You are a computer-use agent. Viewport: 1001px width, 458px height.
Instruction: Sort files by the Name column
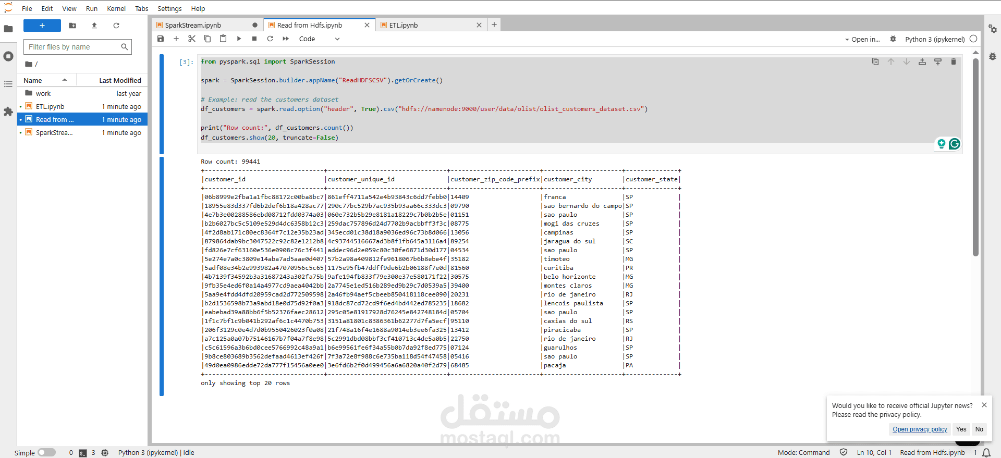(x=47, y=80)
